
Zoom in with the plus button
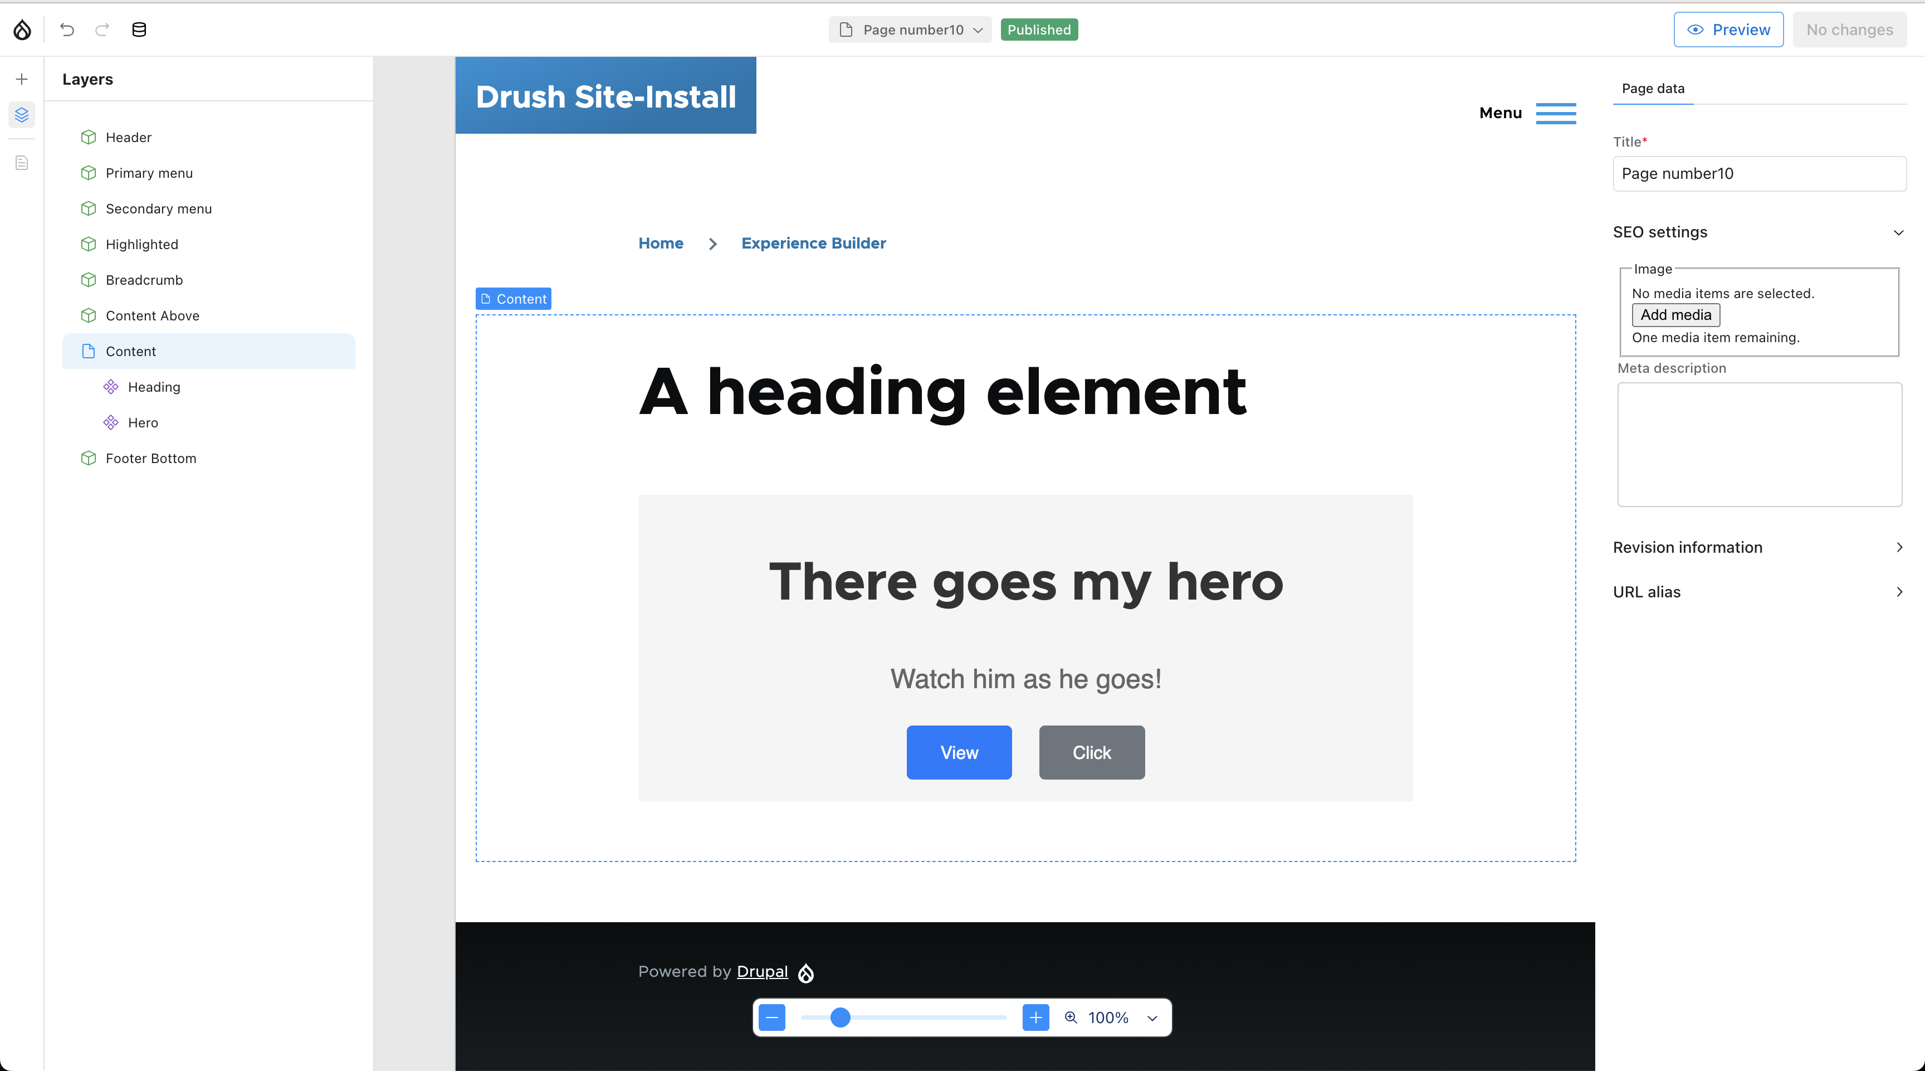[x=1035, y=1018]
